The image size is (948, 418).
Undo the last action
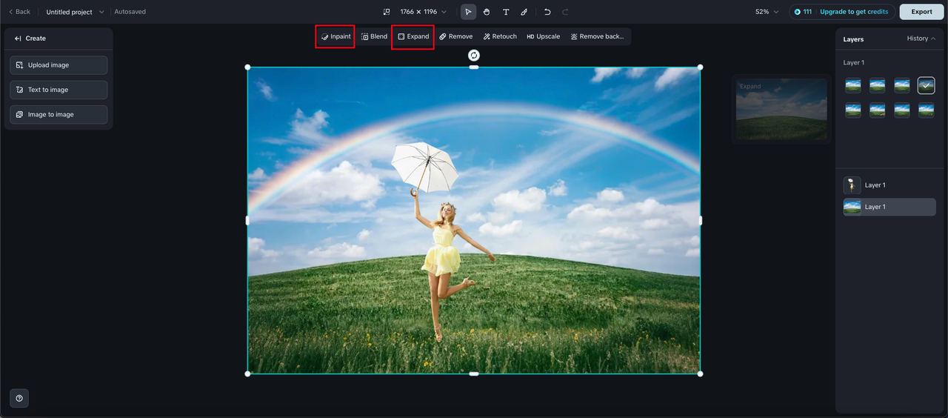click(x=547, y=12)
